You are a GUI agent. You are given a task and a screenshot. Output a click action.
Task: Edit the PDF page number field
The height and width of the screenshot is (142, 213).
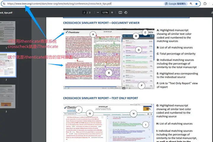(84, 13)
